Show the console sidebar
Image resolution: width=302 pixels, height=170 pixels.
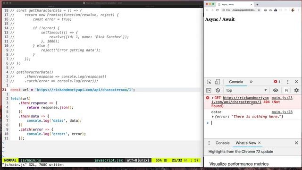coord(209,90)
